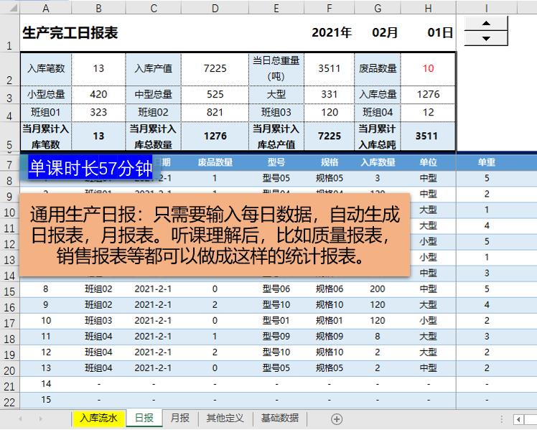The image size is (537, 430).
Task: Select column A header
Action: 45,8
